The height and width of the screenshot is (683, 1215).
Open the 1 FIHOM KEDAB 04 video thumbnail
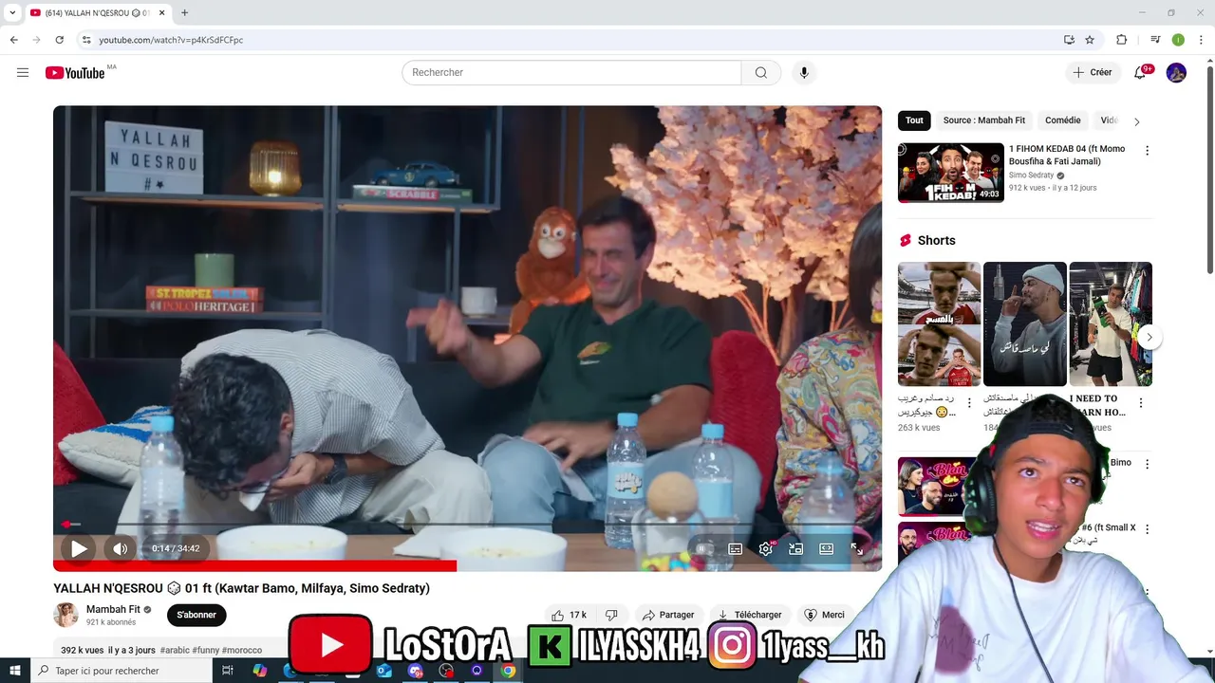click(950, 173)
